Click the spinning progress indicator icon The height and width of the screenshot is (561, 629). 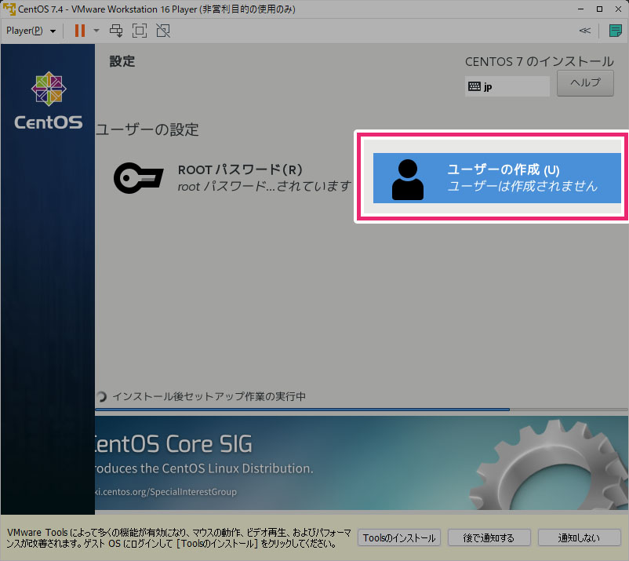(x=101, y=396)
